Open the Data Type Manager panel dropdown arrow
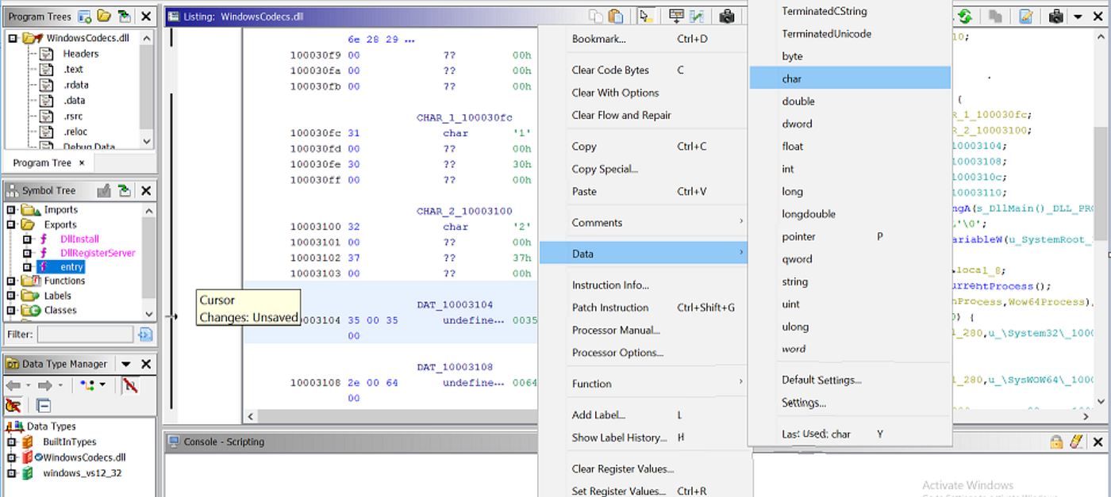Image resolution: width=1111 pixels, height=497 pixels. [x=125, y=364]
